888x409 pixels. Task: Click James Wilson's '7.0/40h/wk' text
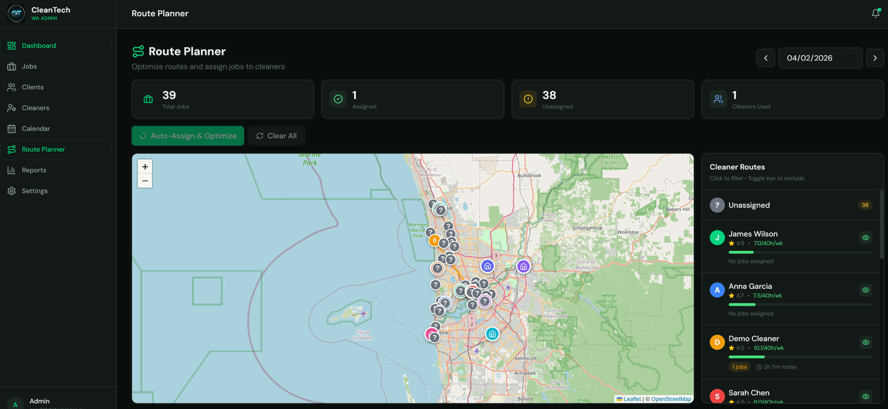click(768, 243)
